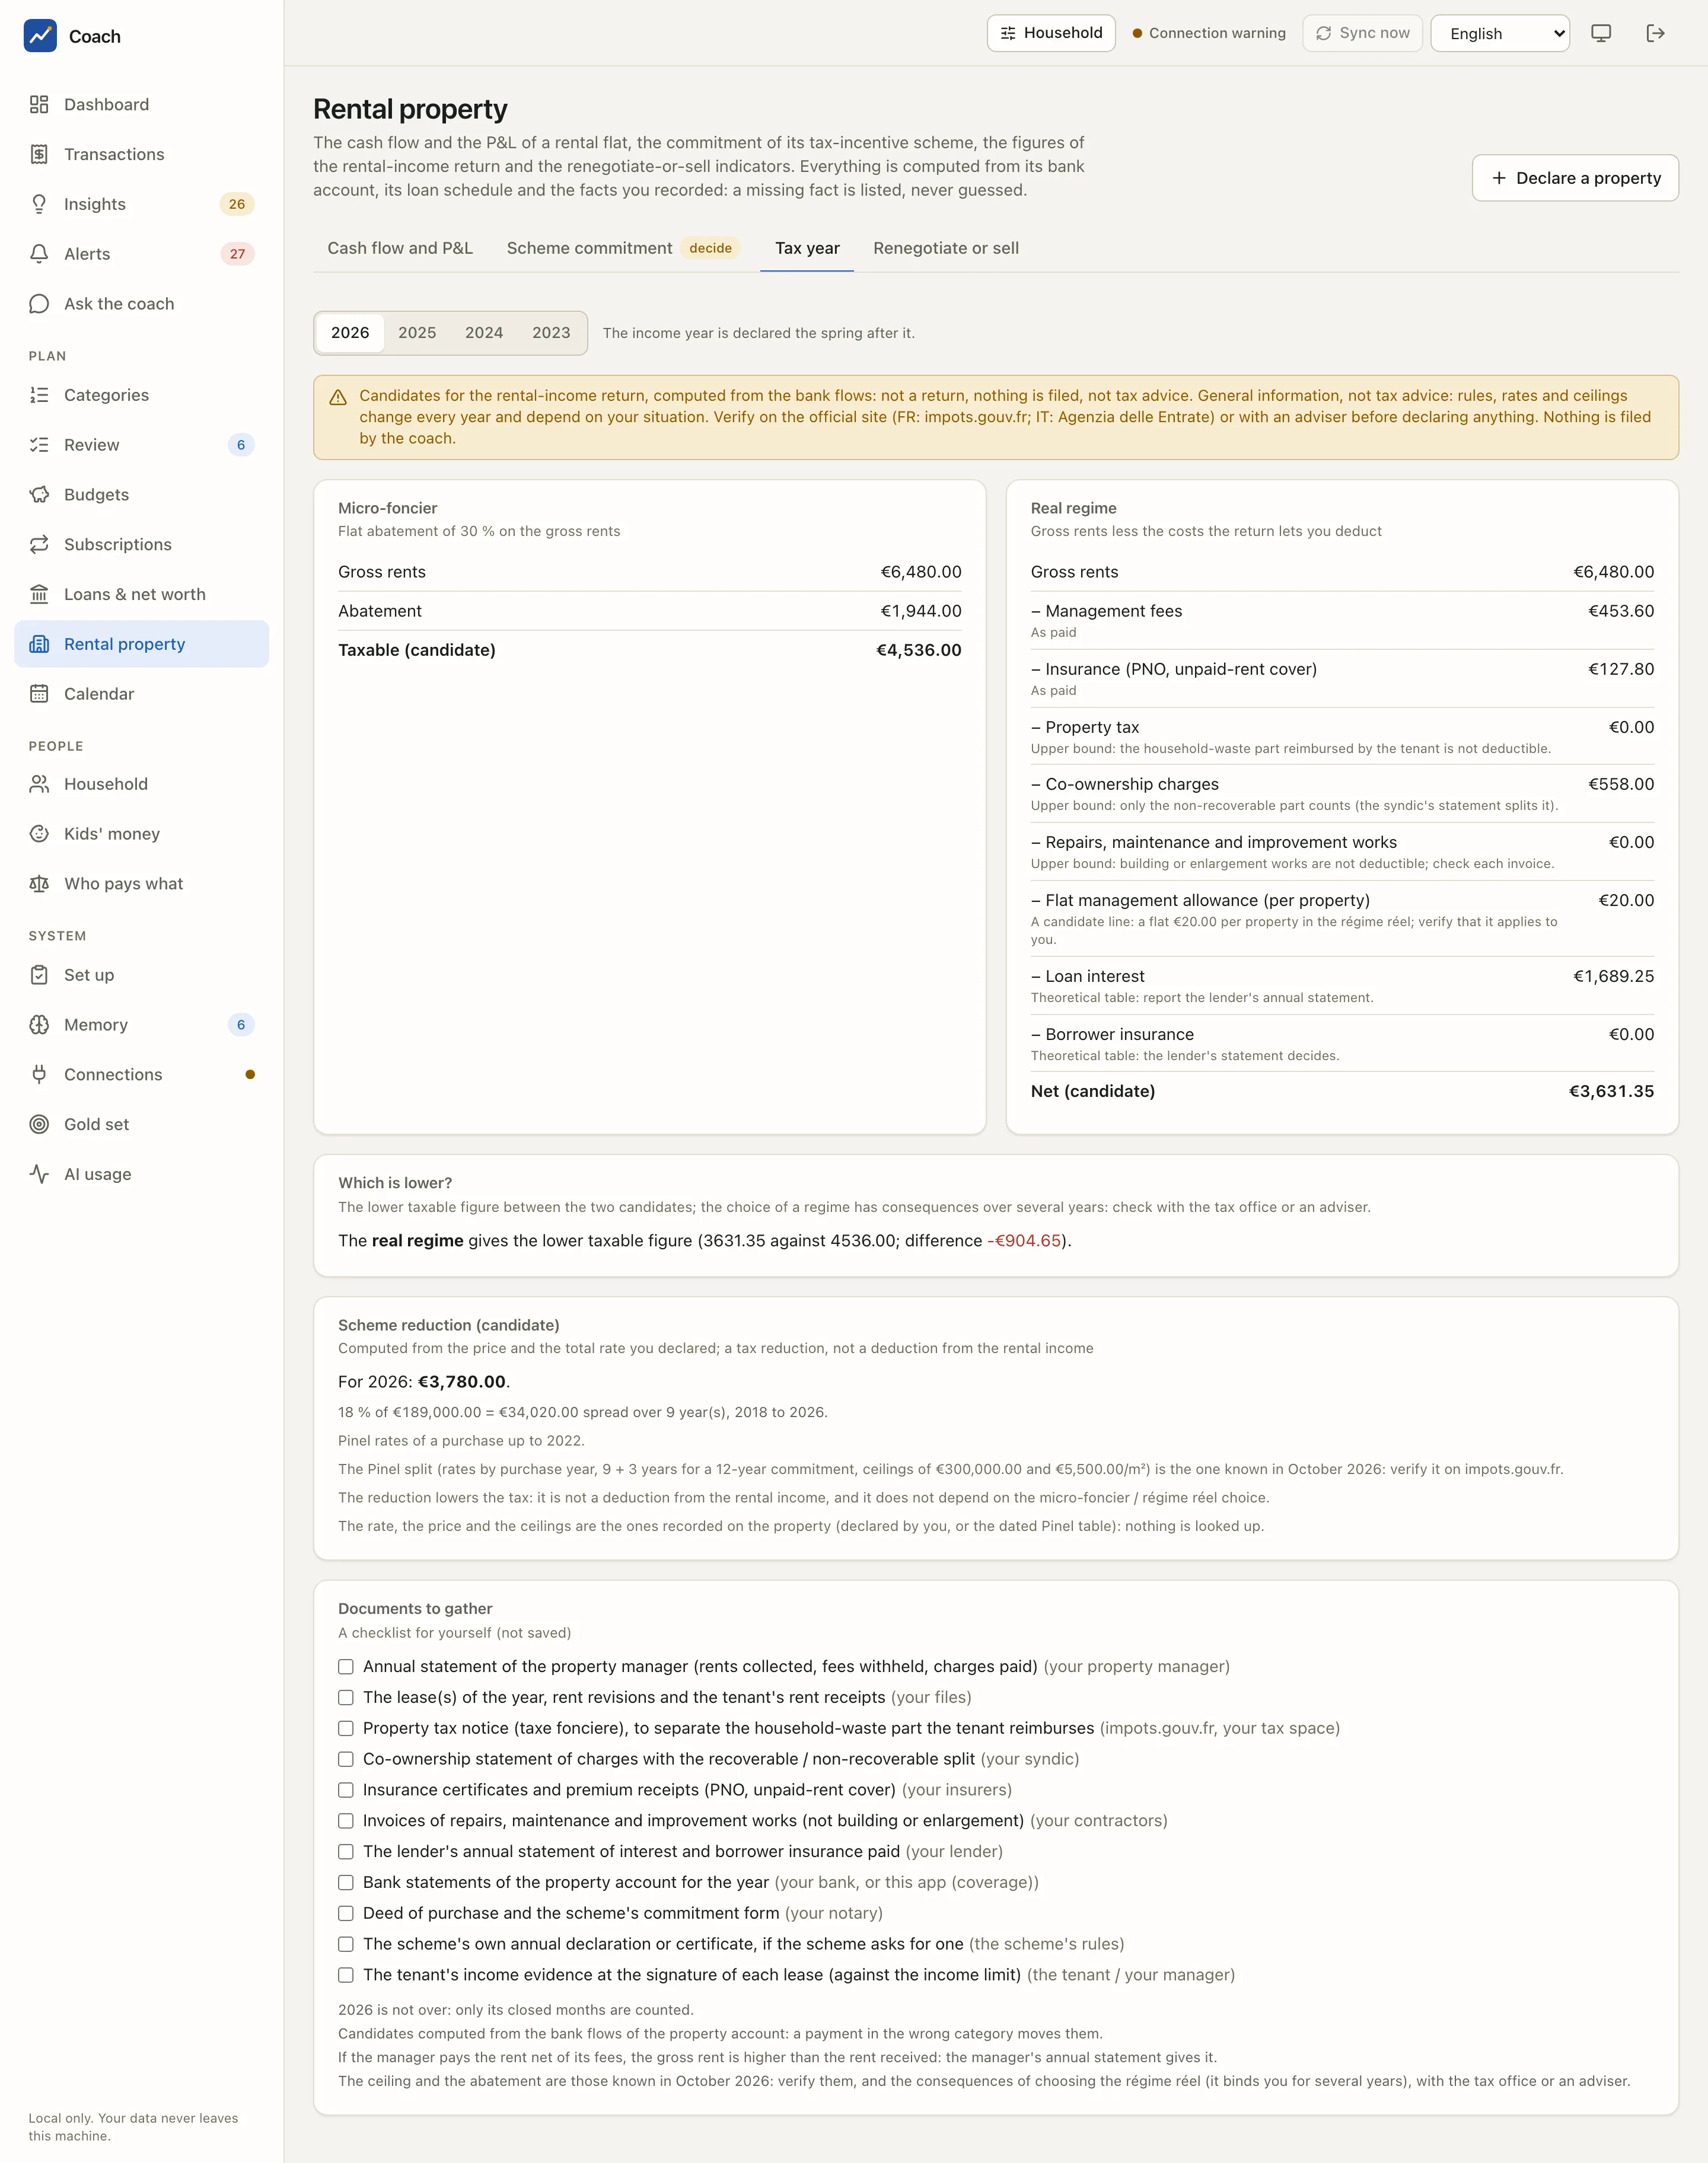This screenshot has width=1708, height=2163.
Task: Open the Subscriptions repeat-arrows icon
Action: (39, 545)
